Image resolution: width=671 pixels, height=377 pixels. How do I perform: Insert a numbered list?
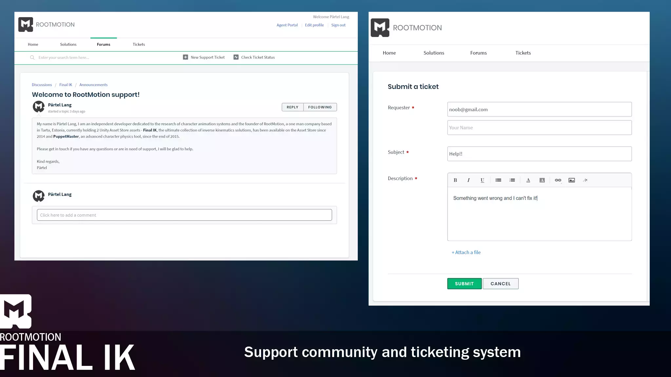(512, 180)
